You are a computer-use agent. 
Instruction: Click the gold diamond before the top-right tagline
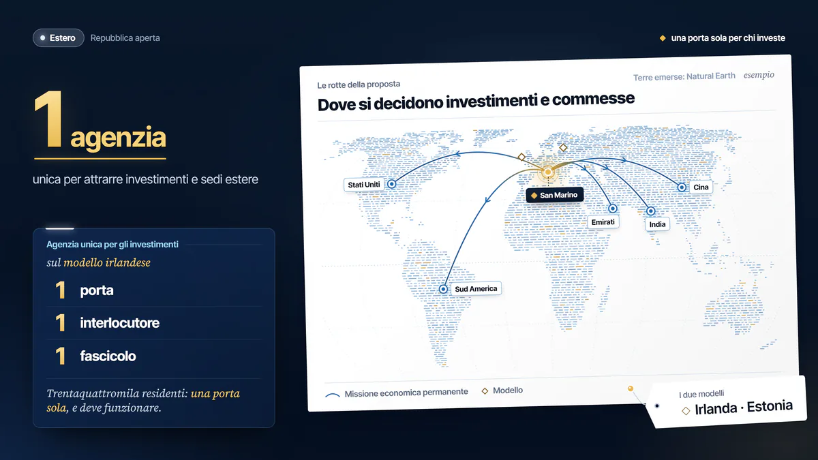tap(663, 38)
